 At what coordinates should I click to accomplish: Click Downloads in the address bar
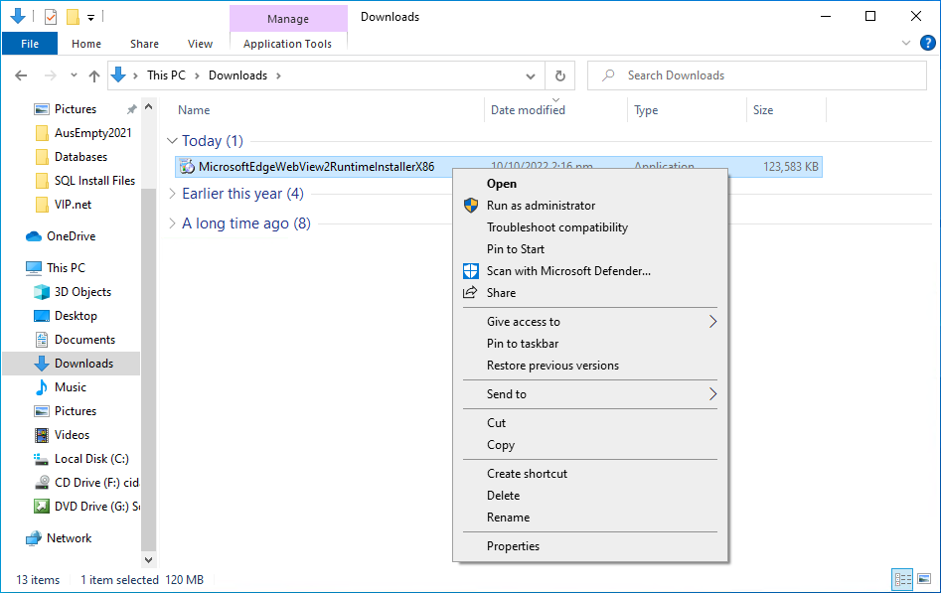[x=237, y=75]
